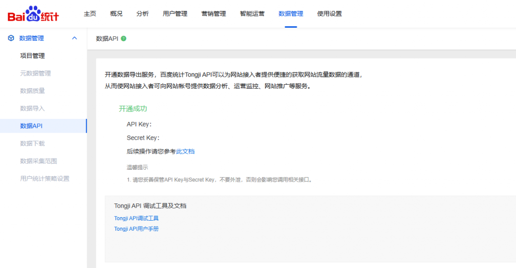Image resolution: width=516 pixels, height=268 pixels.
Task: Open the green help icon beside 数据API
Action: point(124,38)
